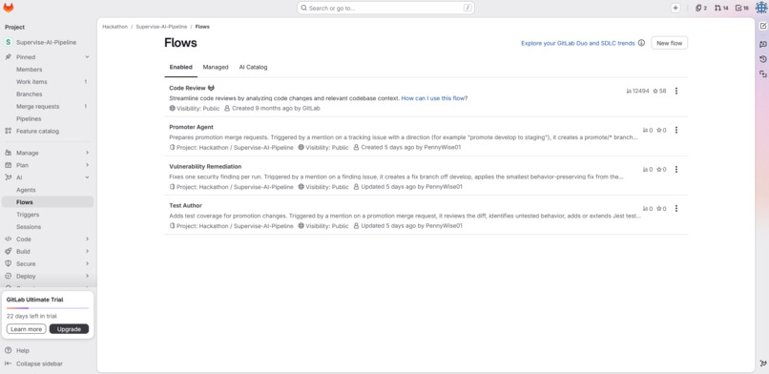769x374 pixels.
Task: Click 'Created 5 days ago by PennyWise01' text
Action: pyautogui.click(x=411, y=147)
